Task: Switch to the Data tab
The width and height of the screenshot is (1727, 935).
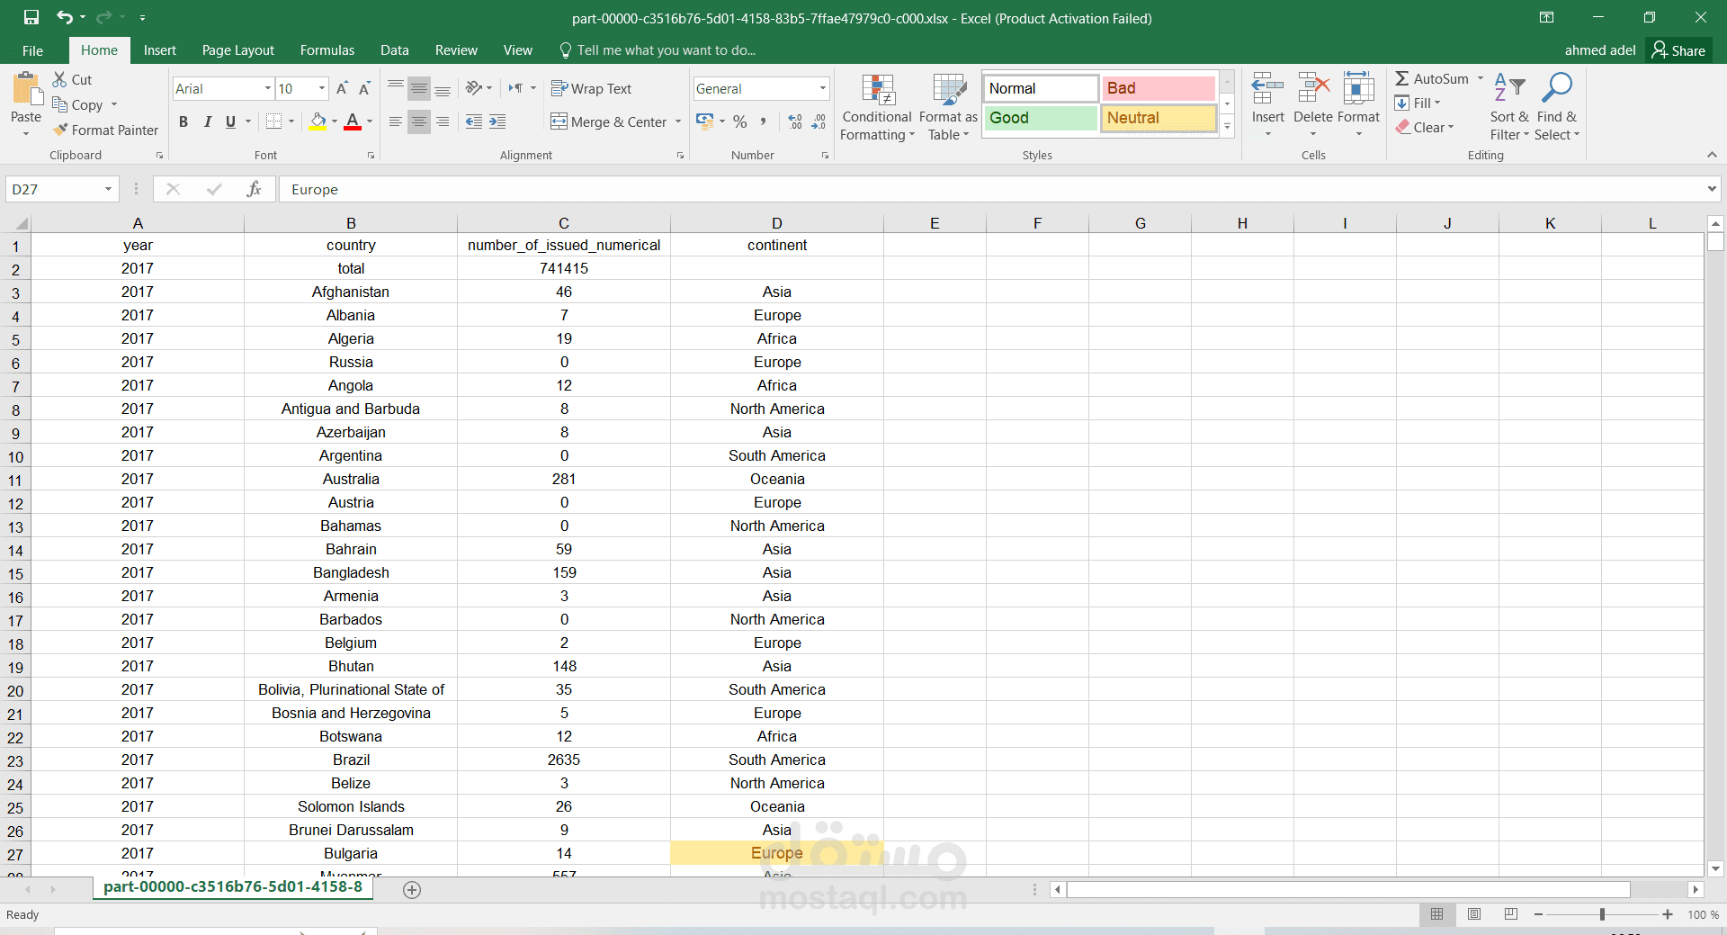Action: tap(394, 50)
